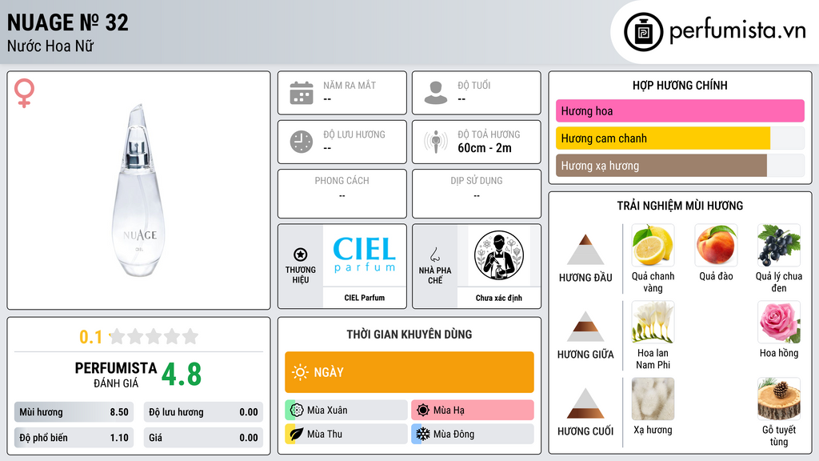The image size is (819, 461).
Task: Click the sillage icon beside Độ toả hương
Action: tap(436, 142)
